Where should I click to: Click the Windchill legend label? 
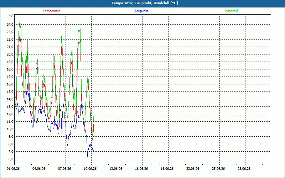pyautogui.click(x=231, y=11)
